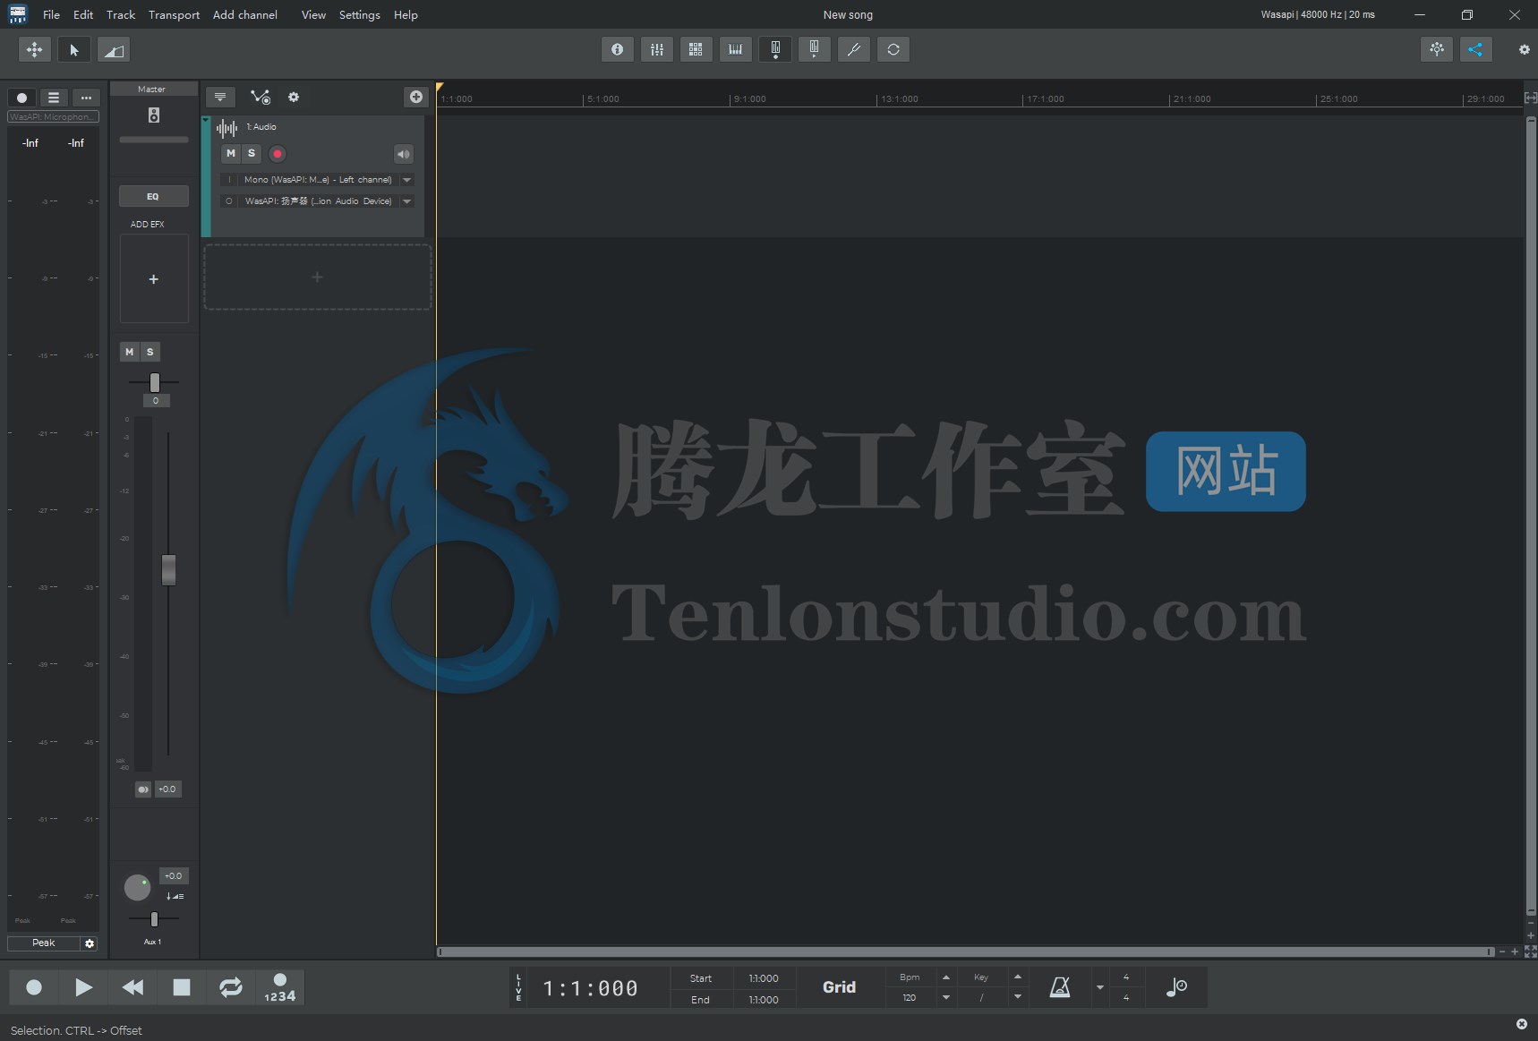Open the Add channel menu
Viewport: 1538px width, 1041px height.
tap(245, 14)
